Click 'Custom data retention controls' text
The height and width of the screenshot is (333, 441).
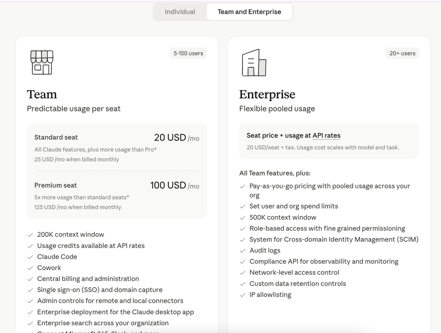(298, 284)
